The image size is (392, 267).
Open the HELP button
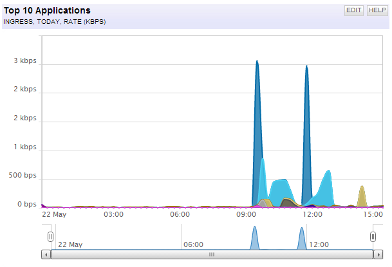(377, 10)
